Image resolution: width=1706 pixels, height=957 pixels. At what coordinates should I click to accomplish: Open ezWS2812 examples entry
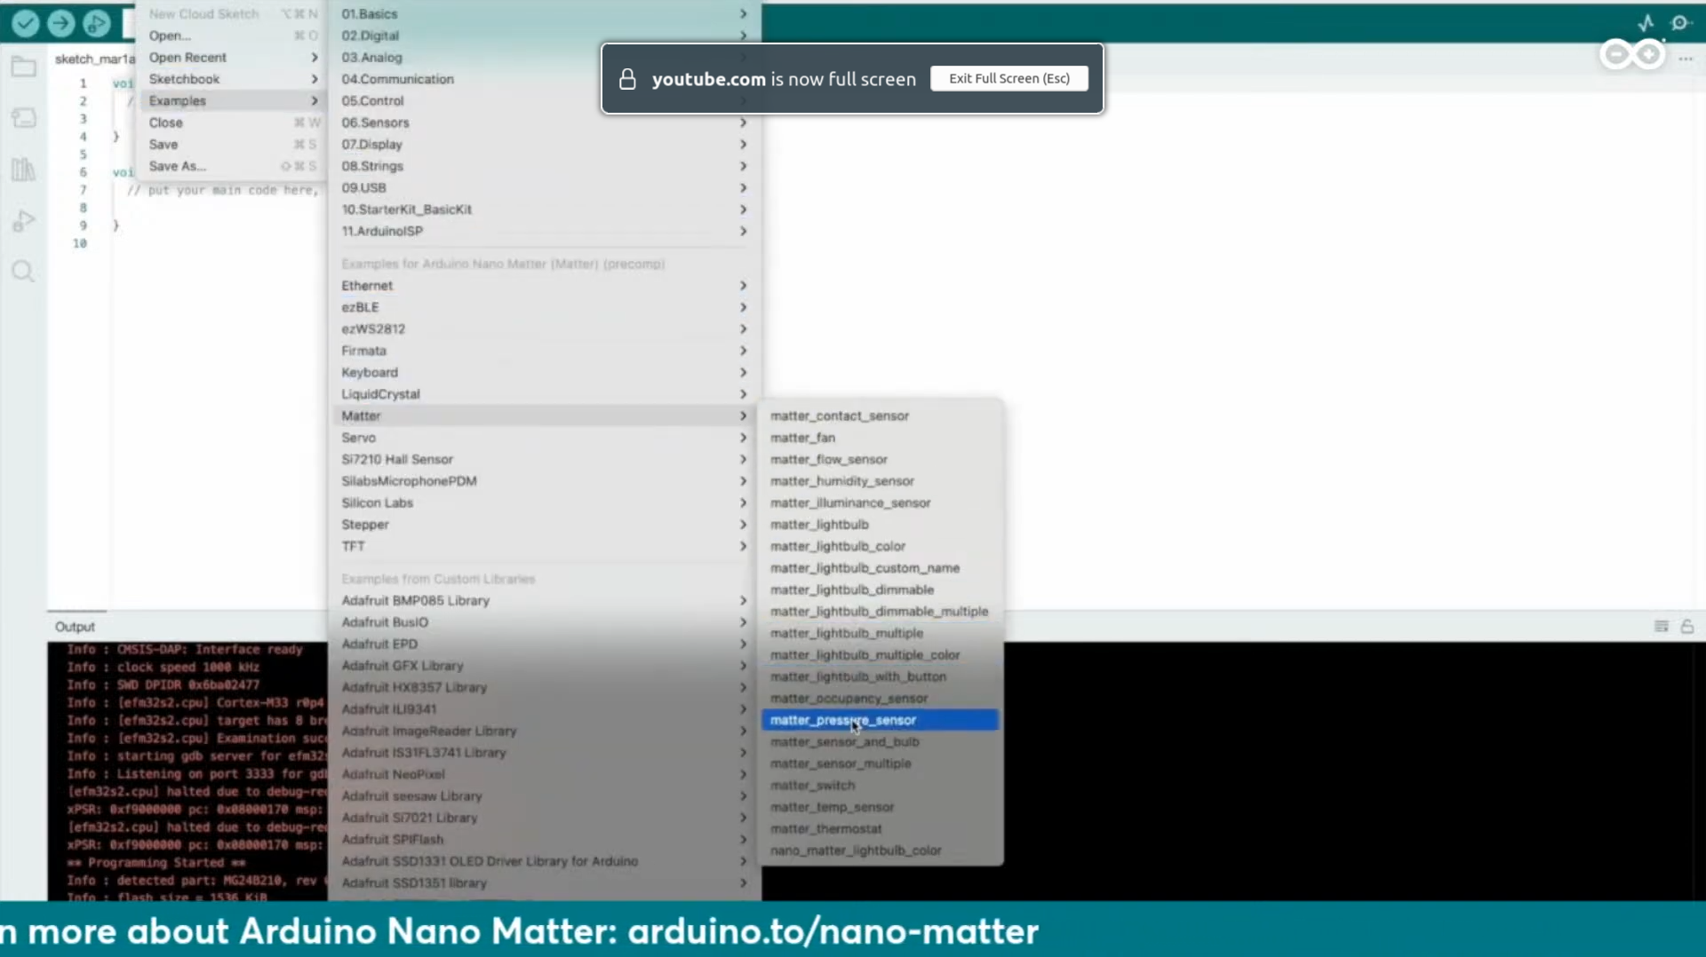click(x=544, y=328)
